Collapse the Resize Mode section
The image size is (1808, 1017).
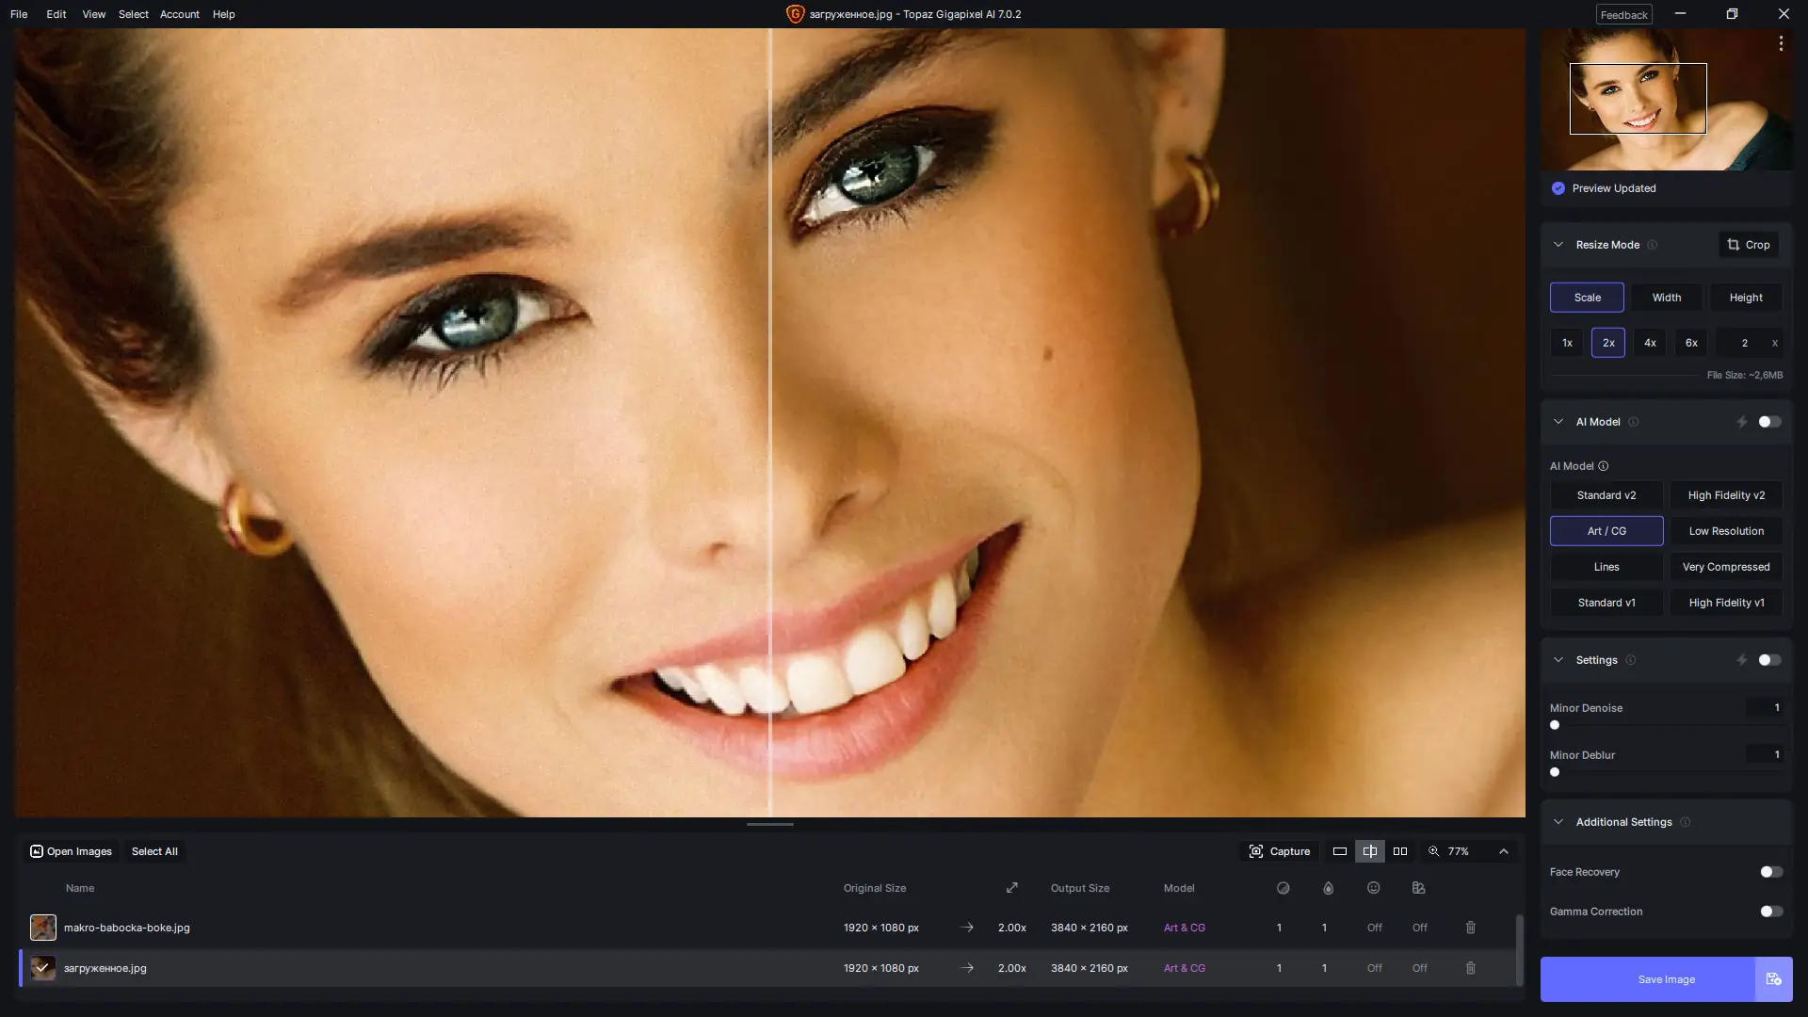1558,245
